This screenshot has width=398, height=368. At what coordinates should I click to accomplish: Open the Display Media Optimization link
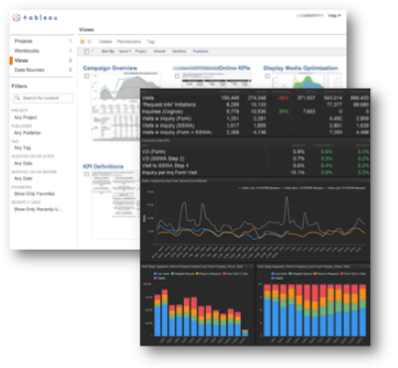[x=300, y=68]
